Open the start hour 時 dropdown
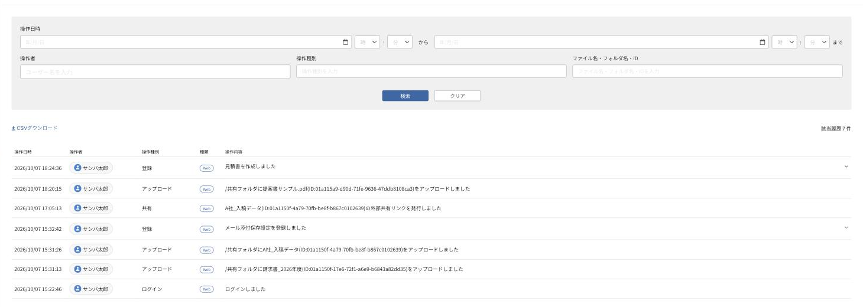 tap(367, 43)
